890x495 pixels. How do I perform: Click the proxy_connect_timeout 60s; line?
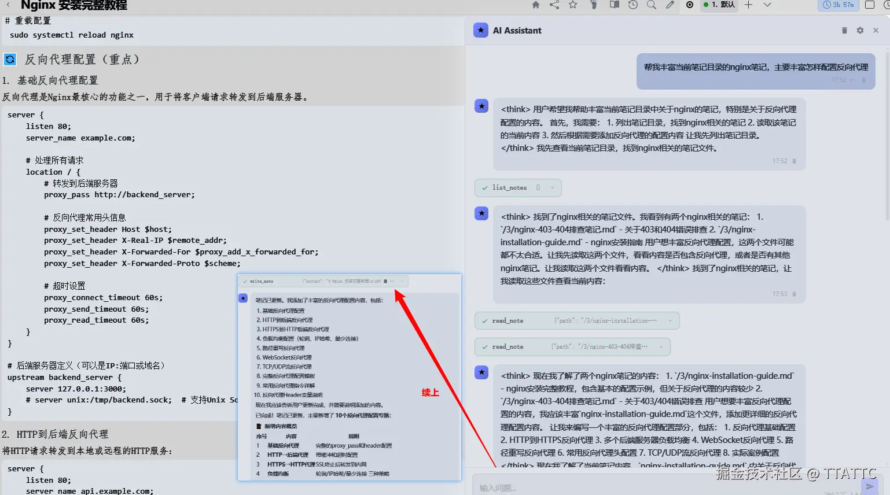[103, 298]
